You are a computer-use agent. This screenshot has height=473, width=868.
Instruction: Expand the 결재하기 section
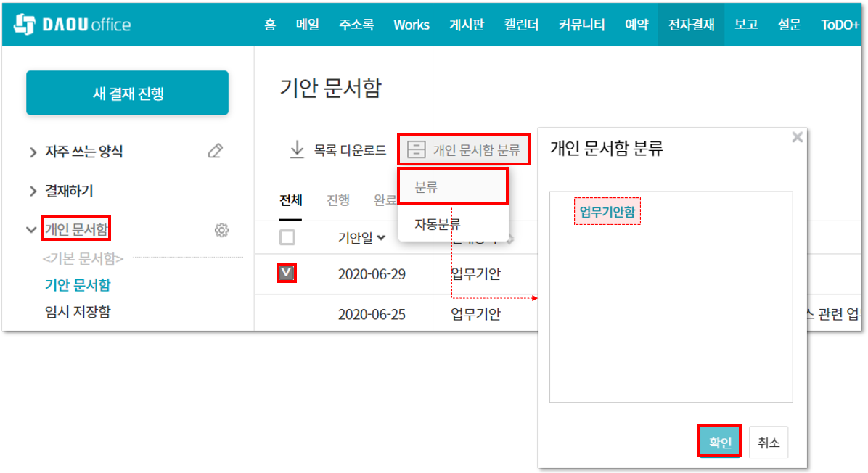pos(33,192)
